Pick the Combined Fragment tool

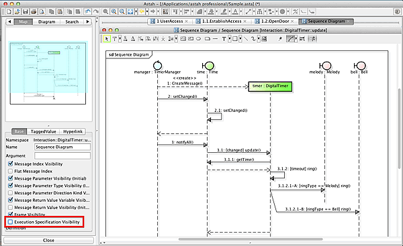[183, 39]
